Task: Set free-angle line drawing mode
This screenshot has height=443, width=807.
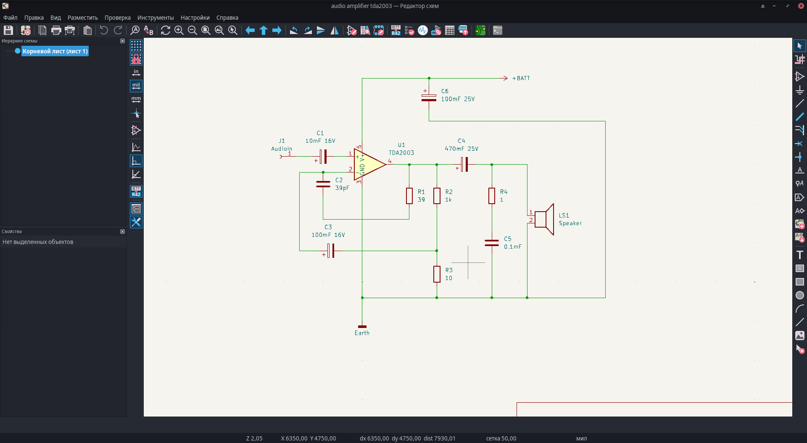Action: pos(136,147)
